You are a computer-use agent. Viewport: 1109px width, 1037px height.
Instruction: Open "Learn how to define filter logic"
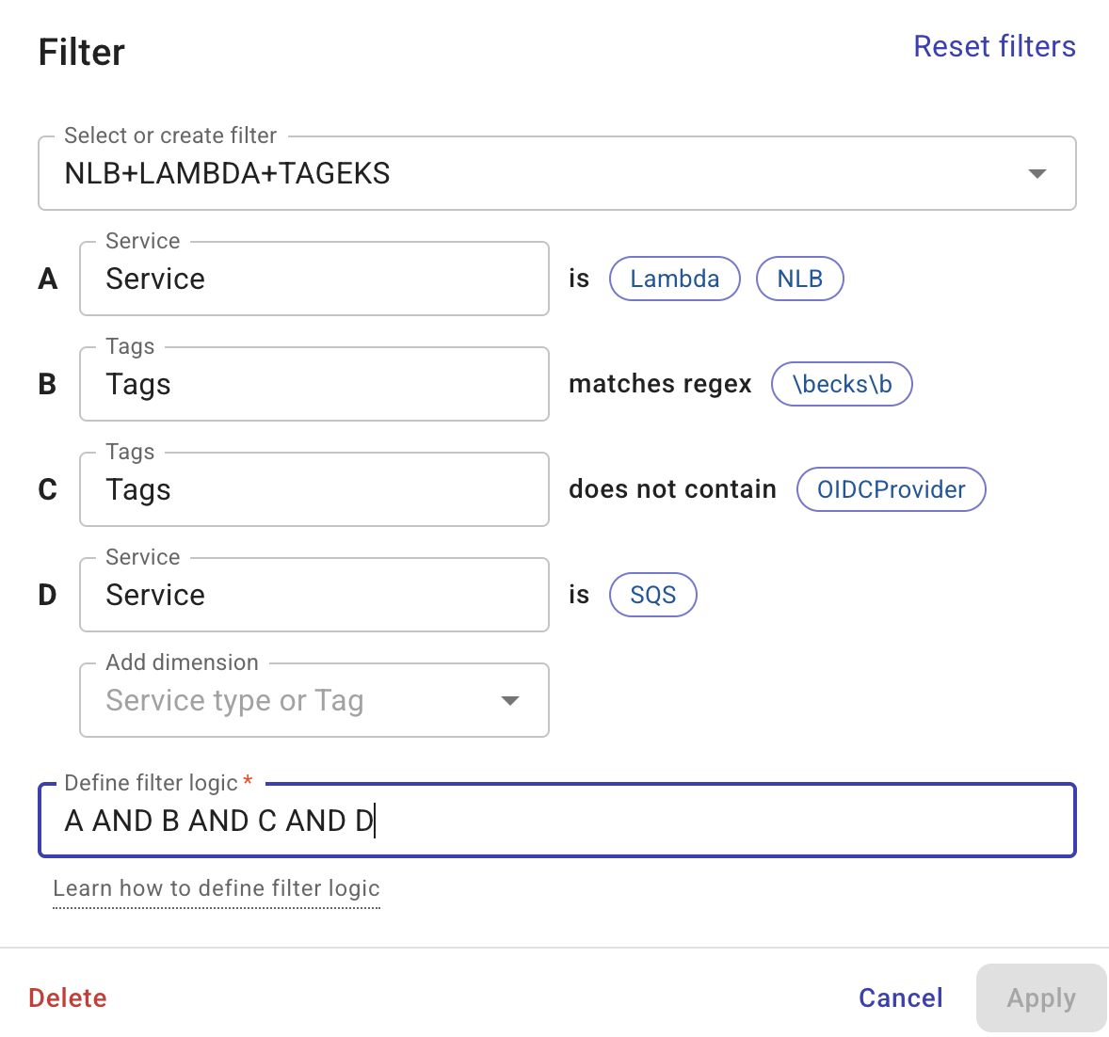point(216,888)
